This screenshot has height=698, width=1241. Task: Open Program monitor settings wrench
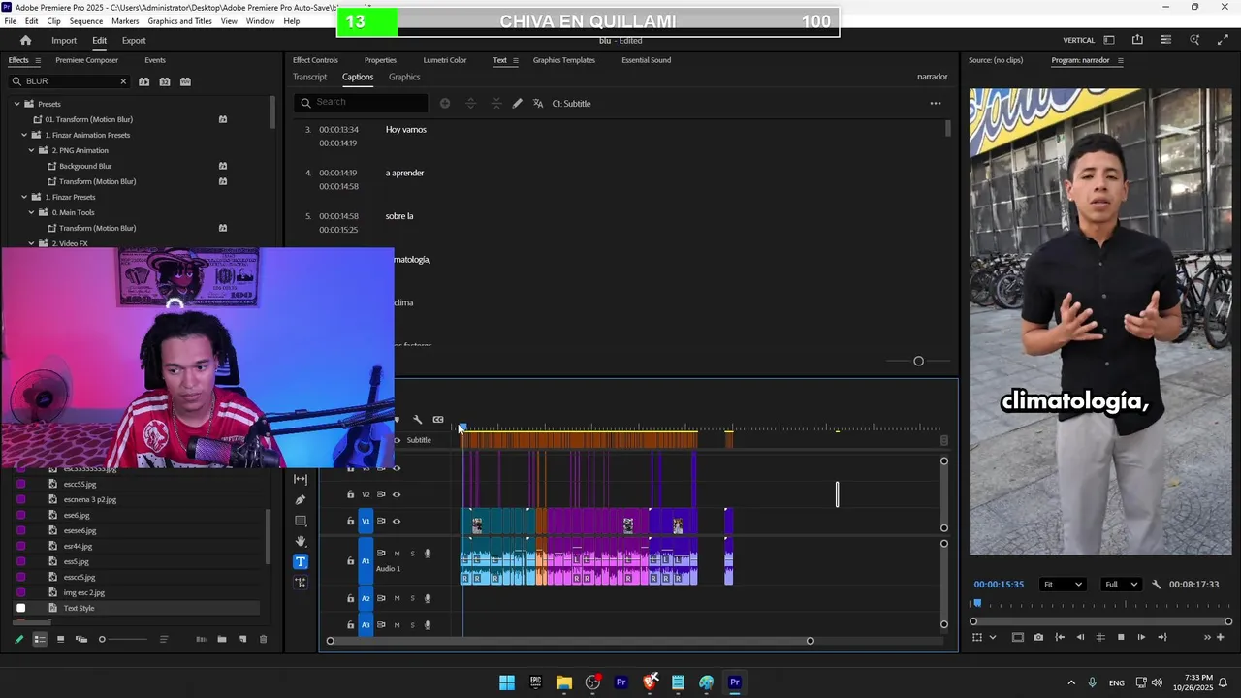[1156, 585]
